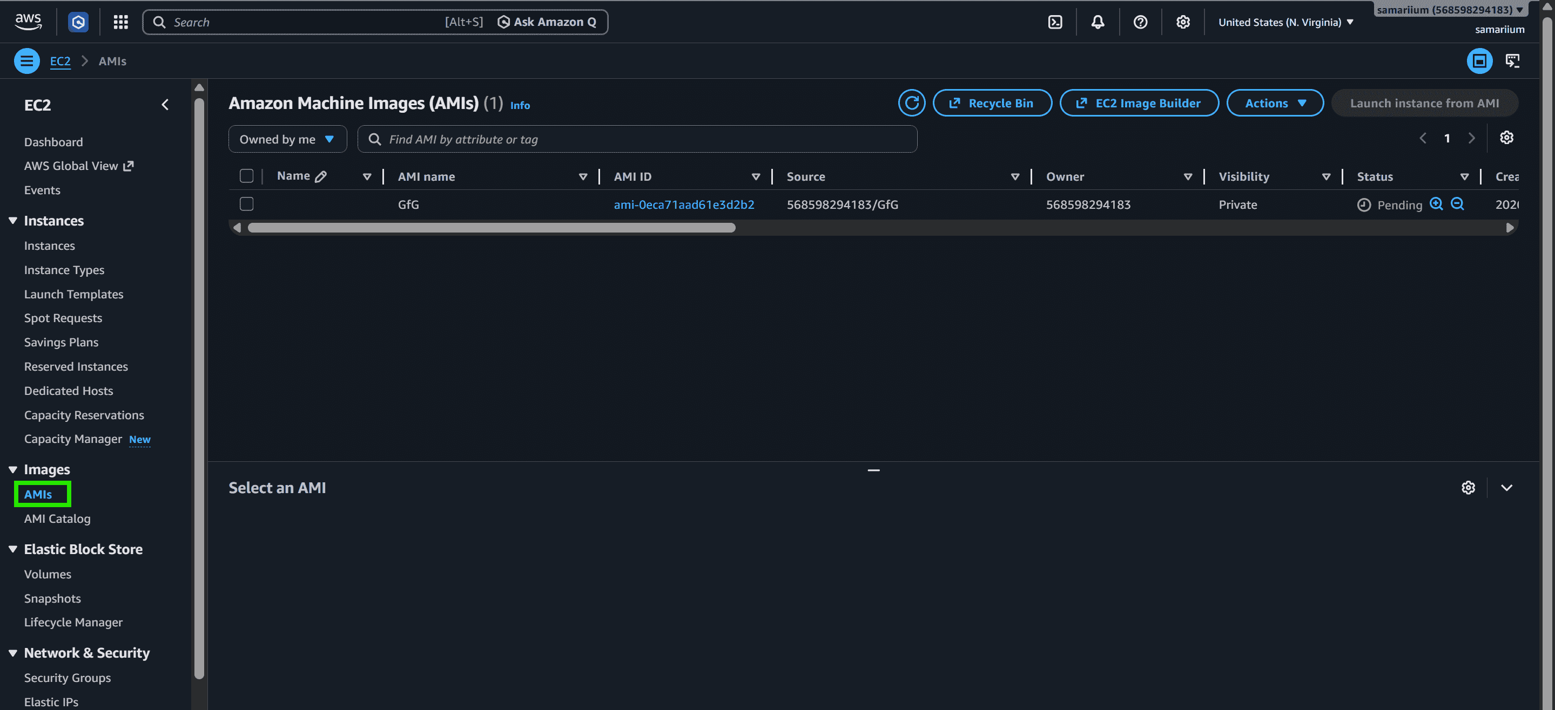
Task: Click the sidebar vertical scrollbar
Action: [x=199, y=388]
